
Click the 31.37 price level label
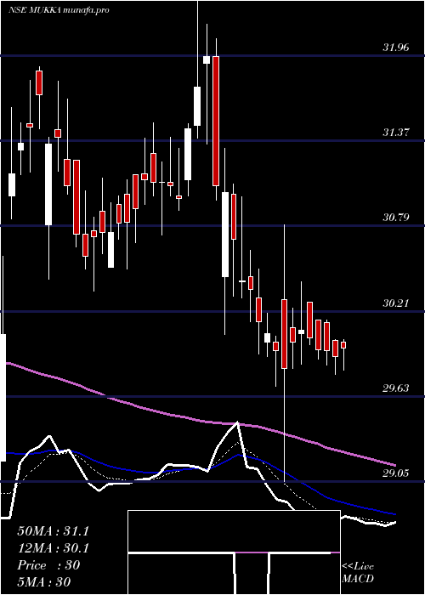tap(396, 133)
